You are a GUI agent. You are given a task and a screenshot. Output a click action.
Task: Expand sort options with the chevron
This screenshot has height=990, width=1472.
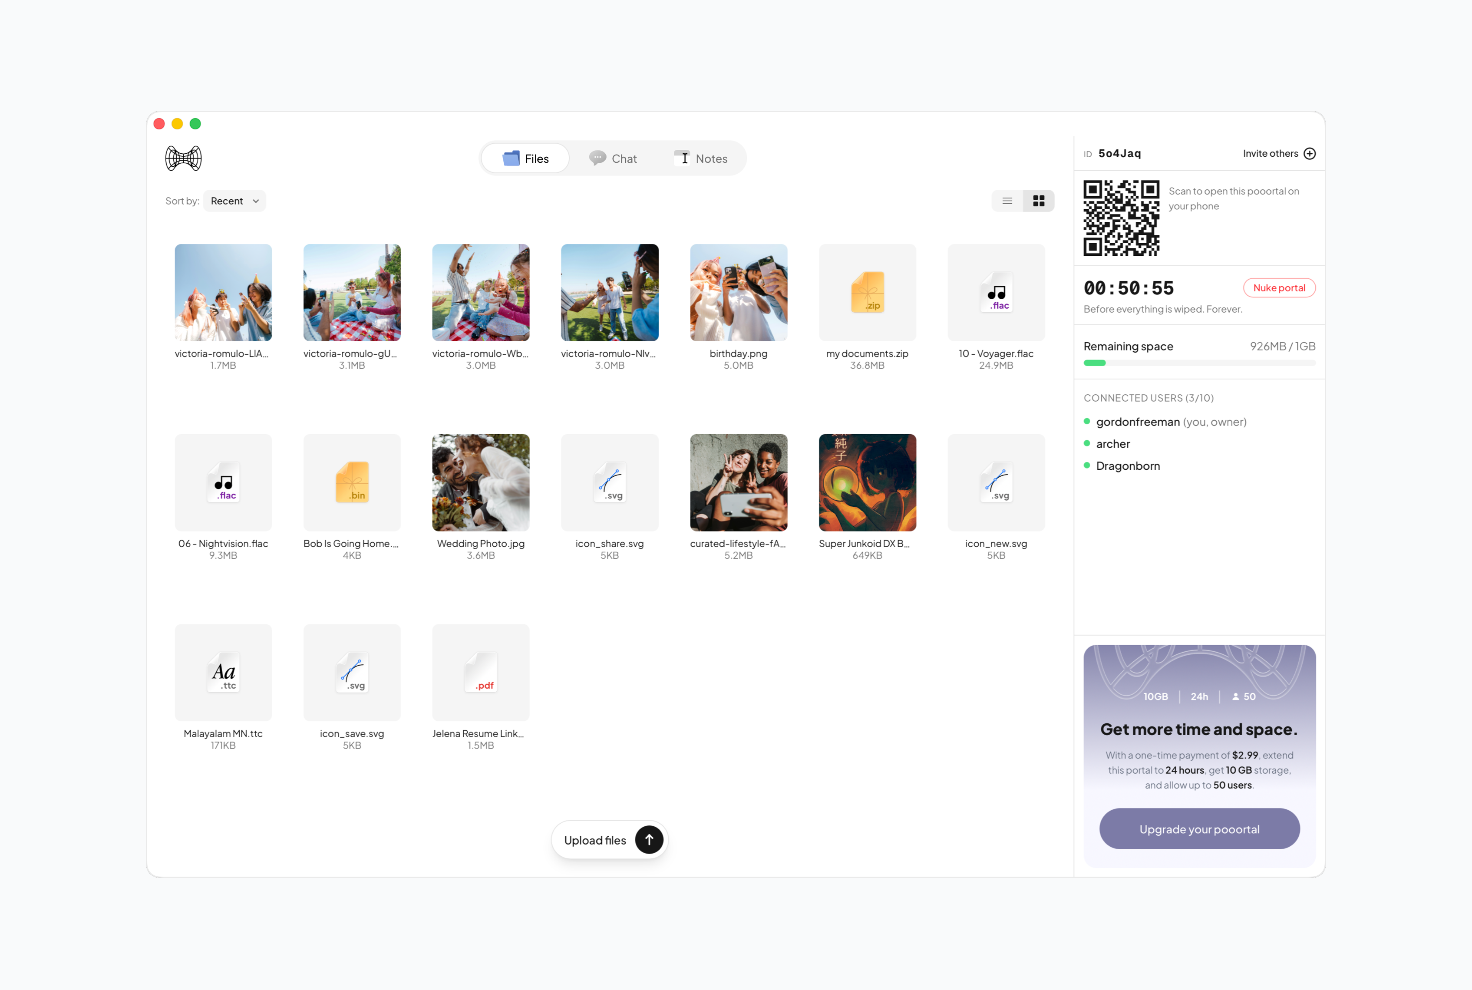pyautogui.click(x=256, y=201)
